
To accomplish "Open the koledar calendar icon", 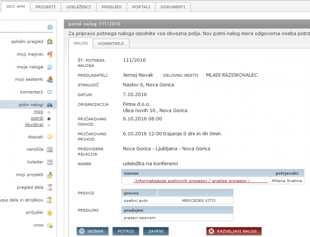I will click(50, 162).
